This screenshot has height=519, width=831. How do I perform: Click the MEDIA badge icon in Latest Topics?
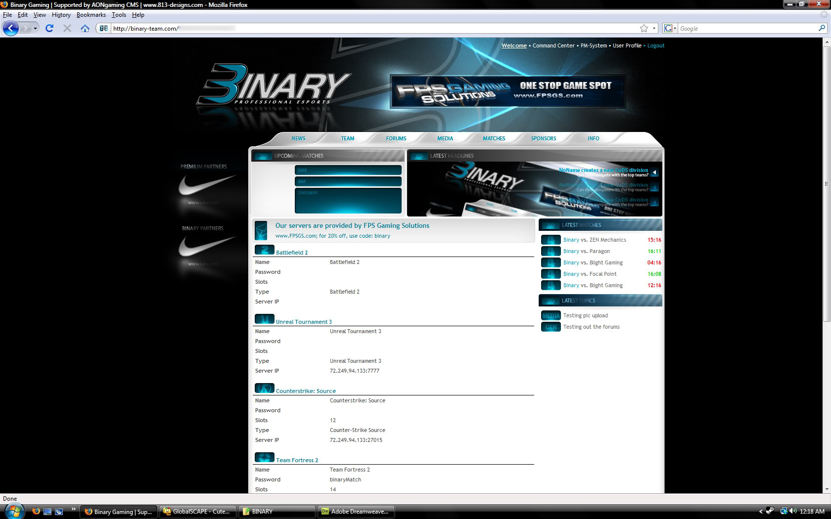point(551,315)
